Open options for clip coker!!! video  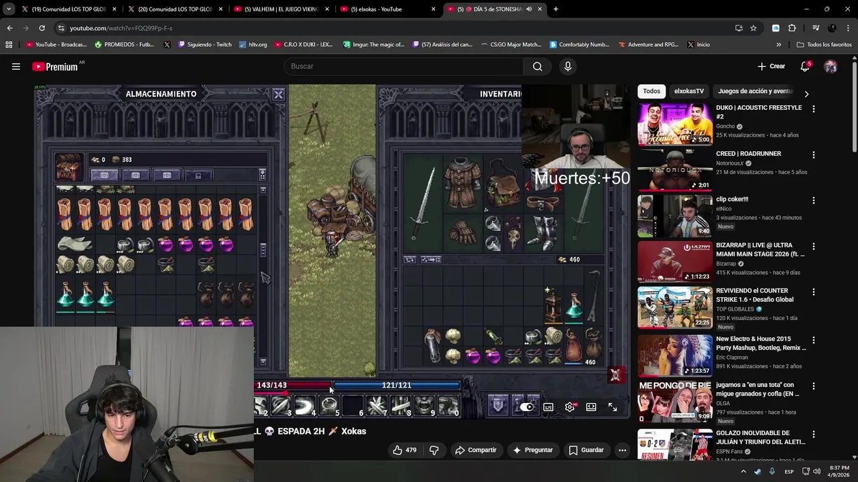pos(814,200)
